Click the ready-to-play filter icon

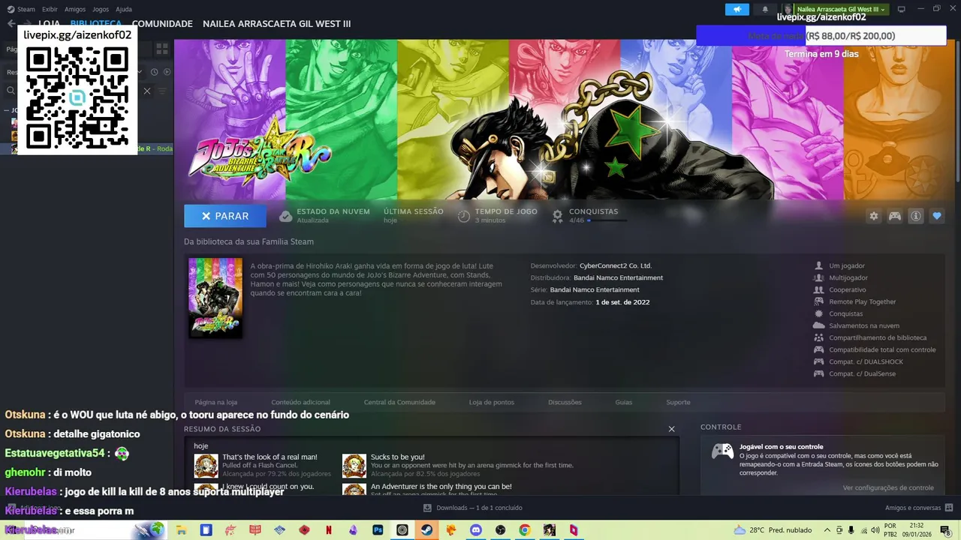(x=167, y=72)
